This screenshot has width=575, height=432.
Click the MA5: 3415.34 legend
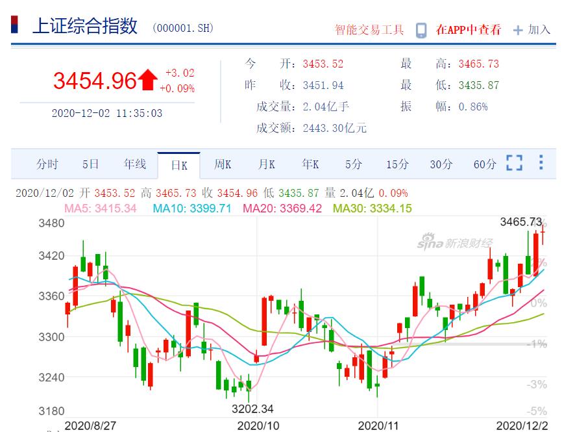(101, 209)
